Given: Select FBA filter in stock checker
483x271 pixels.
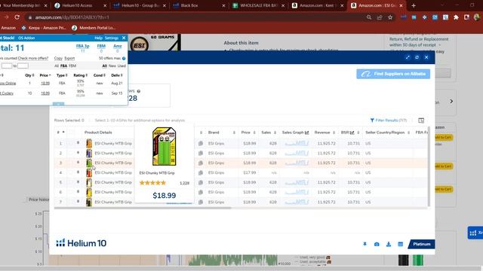Looking at the screenshot, I should tap(63, 65).
